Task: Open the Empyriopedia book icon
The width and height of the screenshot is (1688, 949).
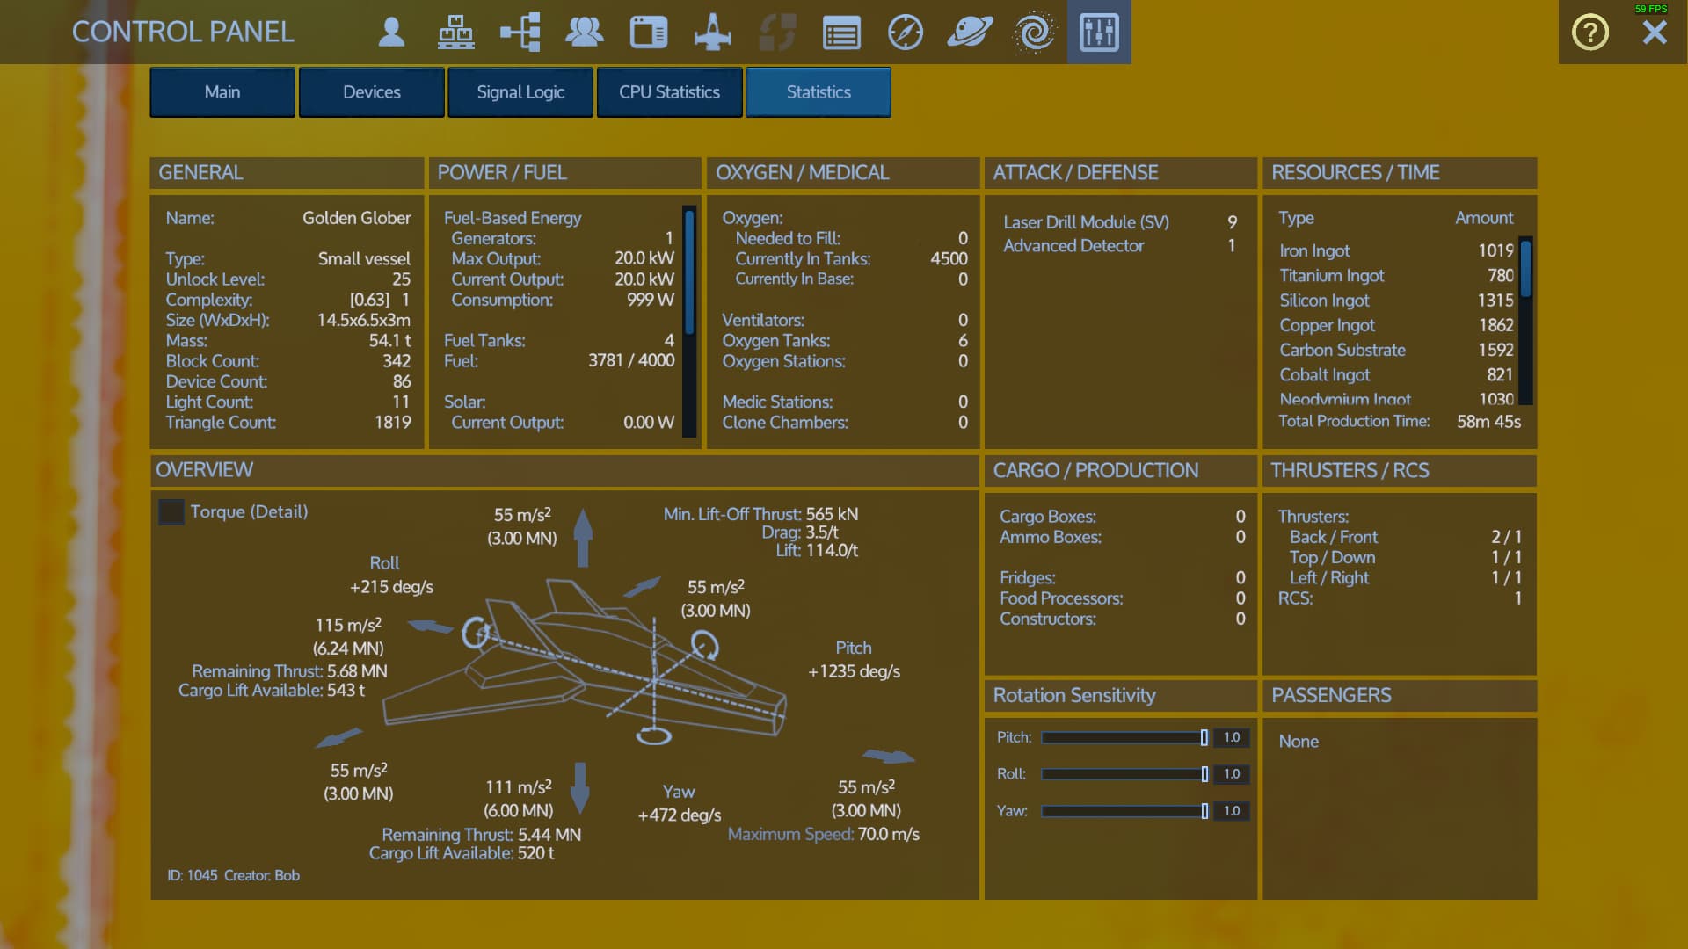Action: click(649, 33)
